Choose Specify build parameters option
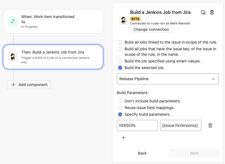 click(x=120, y=114)
